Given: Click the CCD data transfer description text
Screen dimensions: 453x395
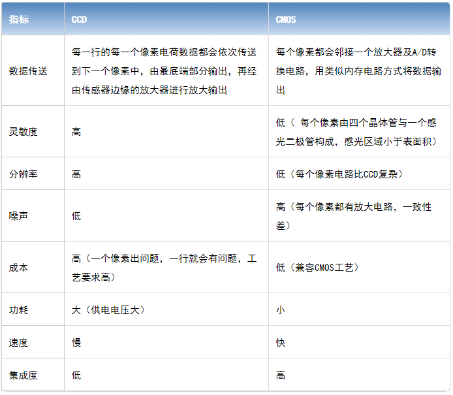Looking at the screenshot, I should (x=164, y=71).
